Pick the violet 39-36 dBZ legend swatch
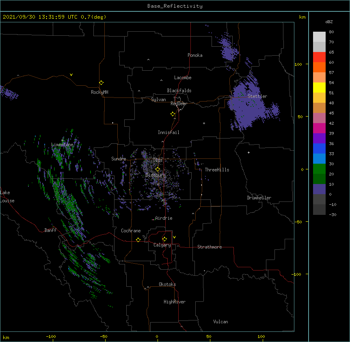350x342 pixels. coord(319,139)
